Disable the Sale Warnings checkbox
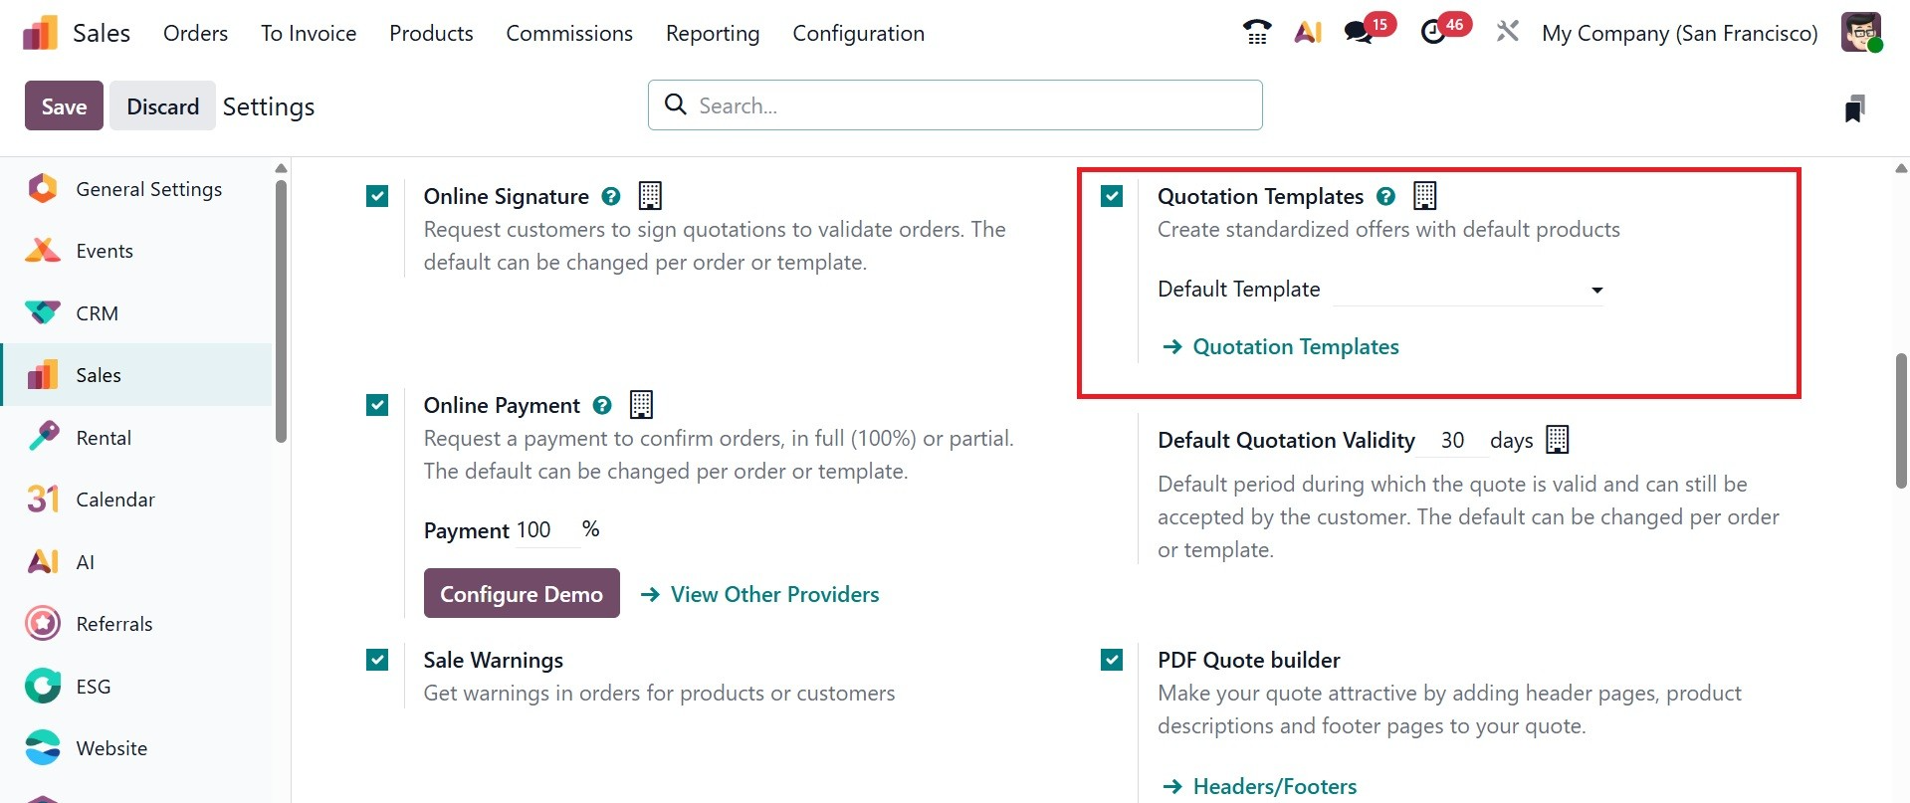The image size is (1910, 803). pyautogui.click(x=377, y=660)
